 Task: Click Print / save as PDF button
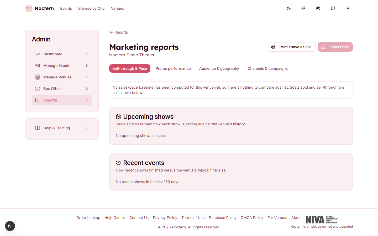click(292, 47)
